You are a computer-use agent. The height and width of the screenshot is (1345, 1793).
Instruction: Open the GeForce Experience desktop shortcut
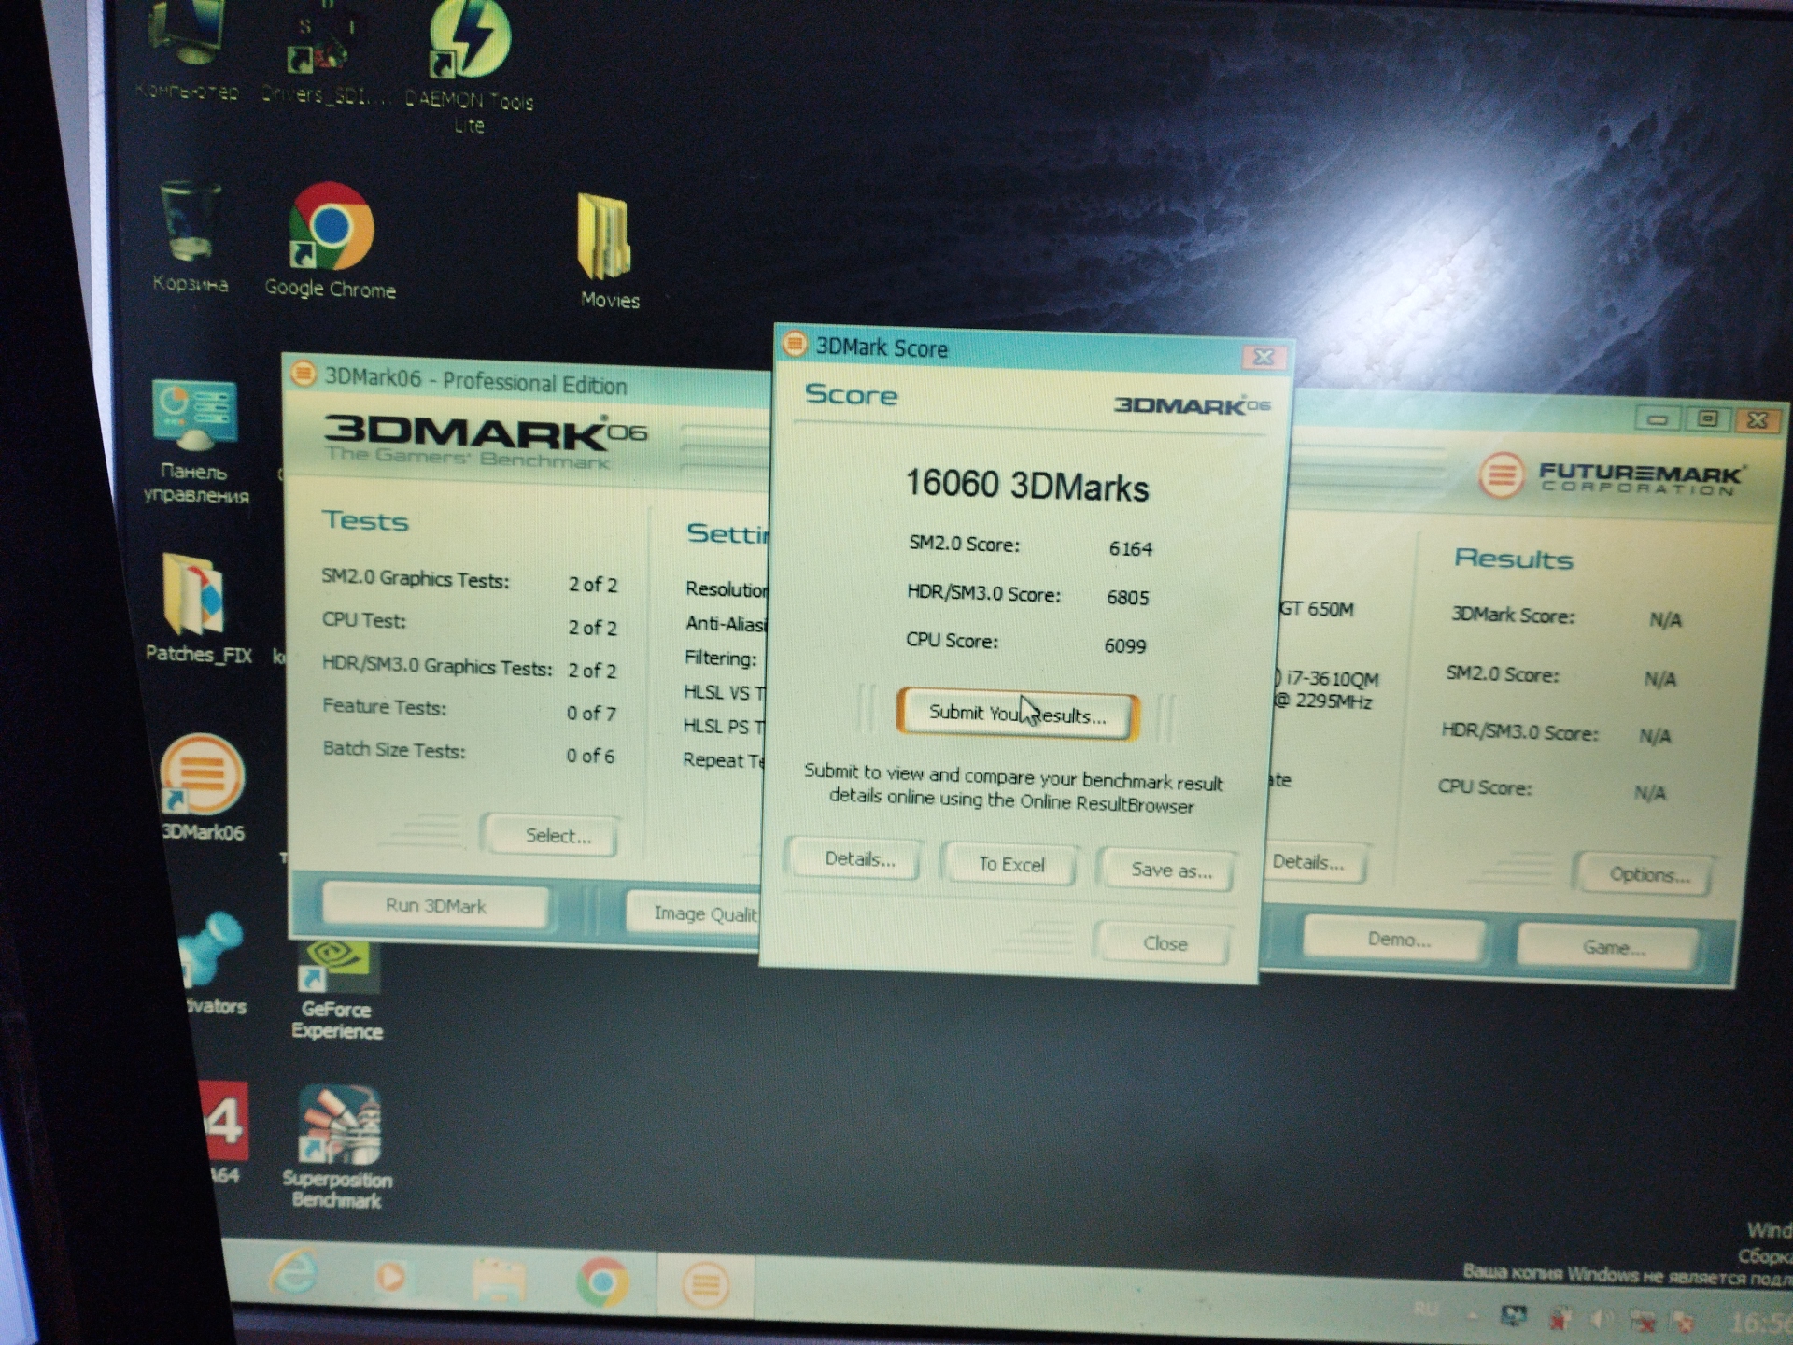coord(336,990)
